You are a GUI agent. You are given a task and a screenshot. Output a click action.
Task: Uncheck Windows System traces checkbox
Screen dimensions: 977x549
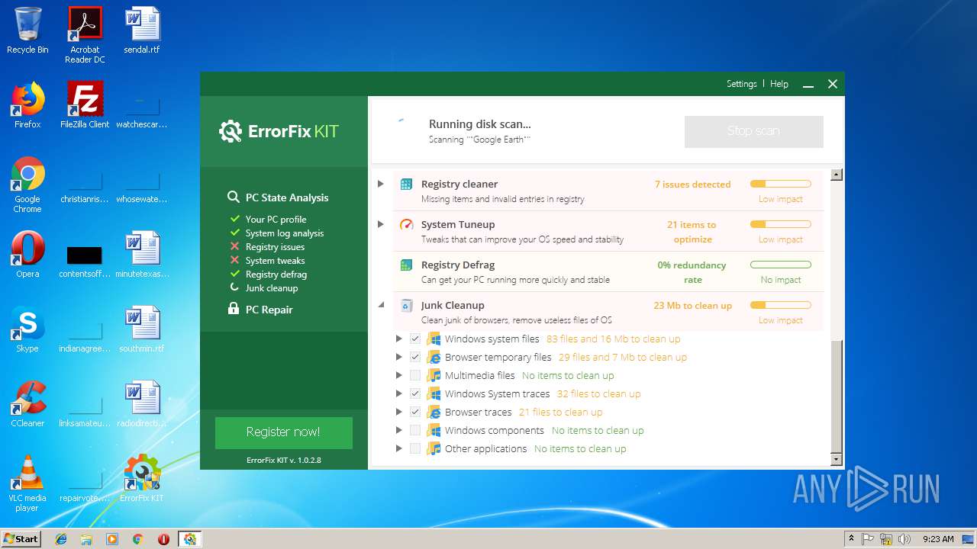click(415, 393)
